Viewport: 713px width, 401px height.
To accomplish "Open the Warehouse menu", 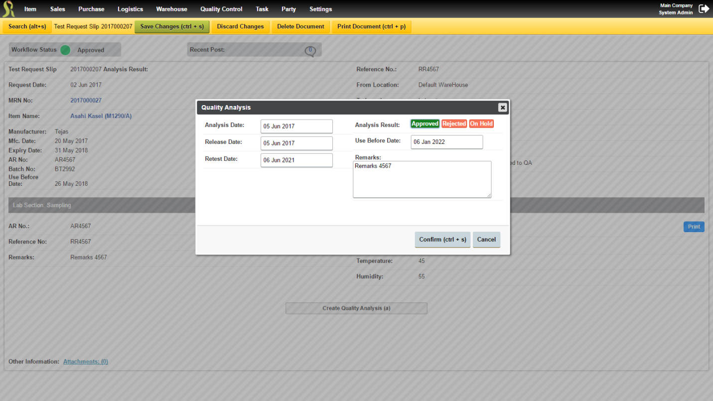I will (171, 8).
